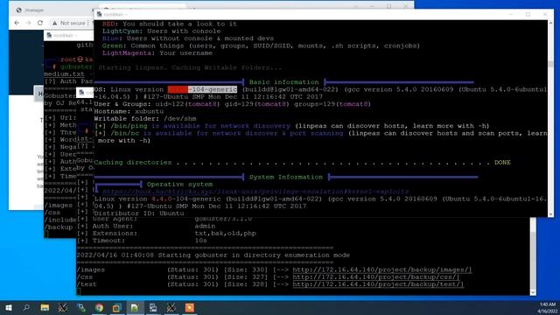The image size is (560, 315).
Task: Click 'Green: Common things' legend line
Action: click(261, 45)
